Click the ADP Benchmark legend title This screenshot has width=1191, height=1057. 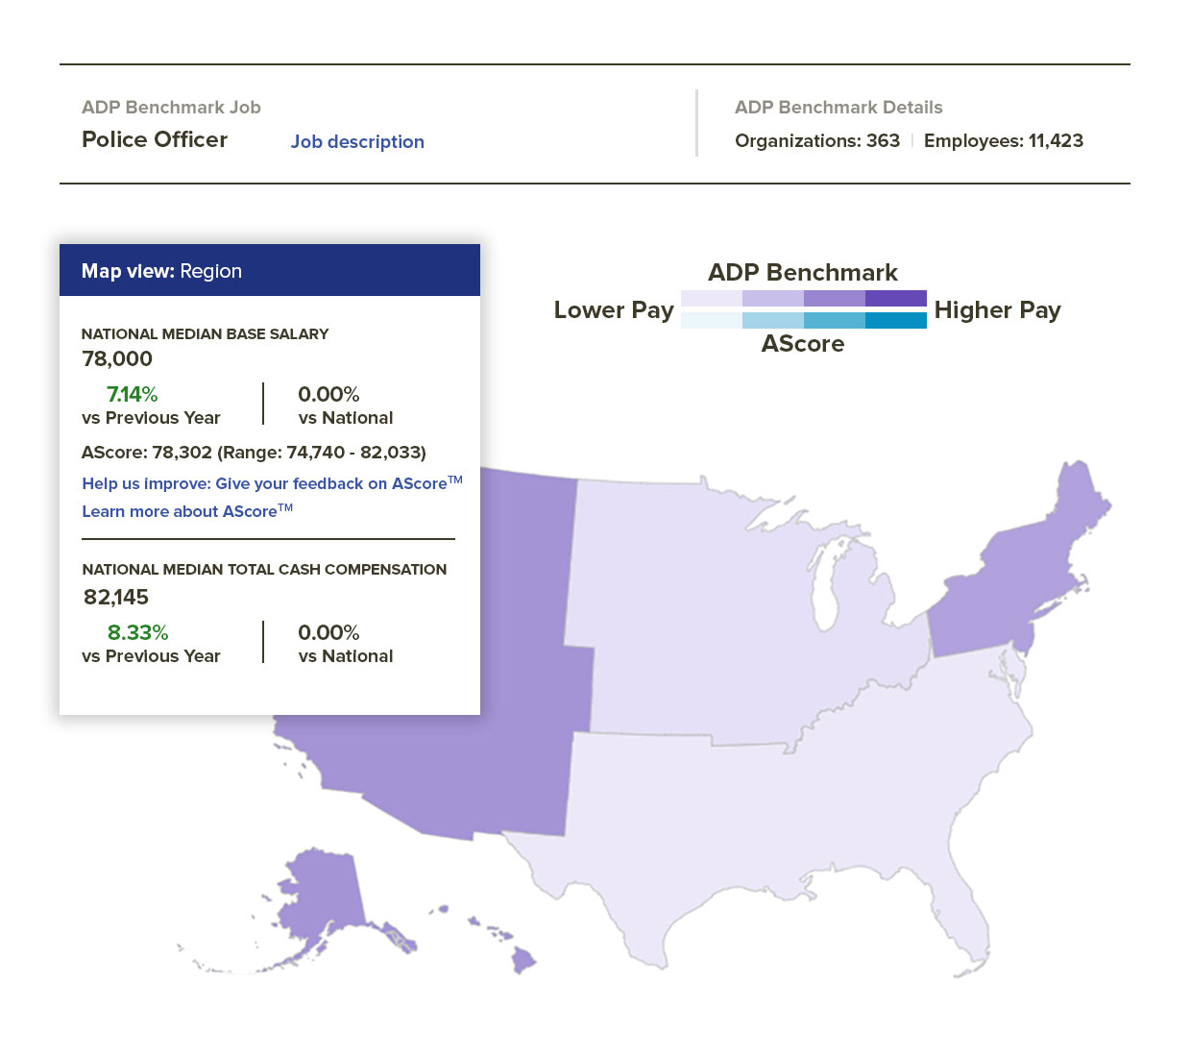(x=803, y=272)
